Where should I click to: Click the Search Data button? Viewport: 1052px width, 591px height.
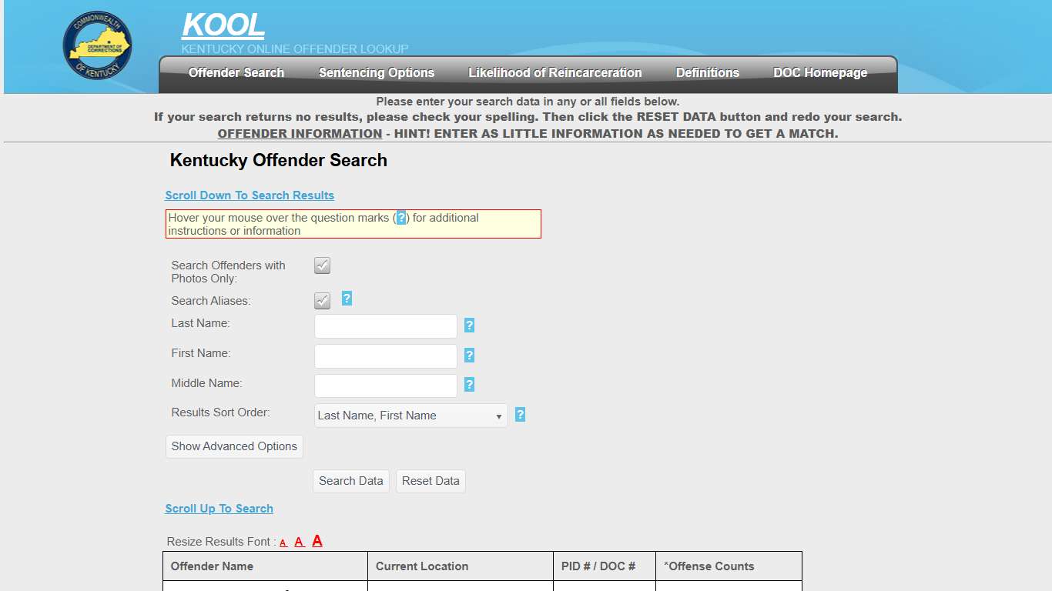tap(350, 480)
